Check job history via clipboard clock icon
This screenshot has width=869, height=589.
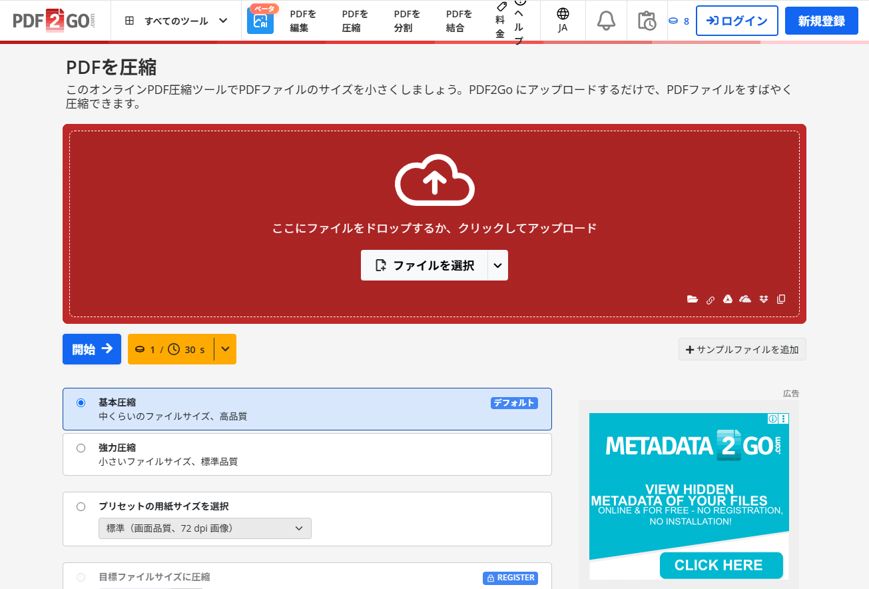[x=647, y=21]
